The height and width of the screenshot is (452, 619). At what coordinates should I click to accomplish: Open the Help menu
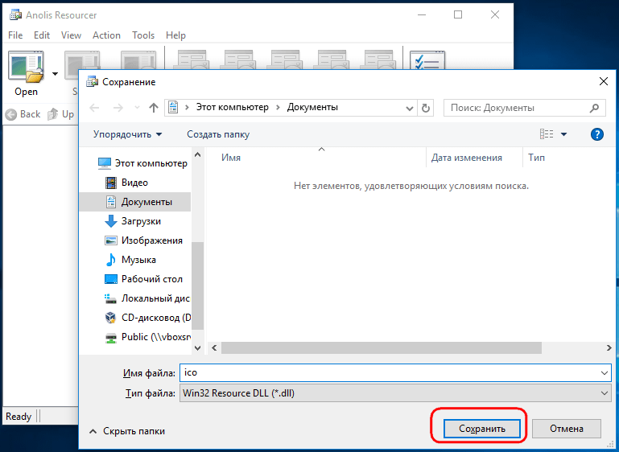tap(175, 35)
